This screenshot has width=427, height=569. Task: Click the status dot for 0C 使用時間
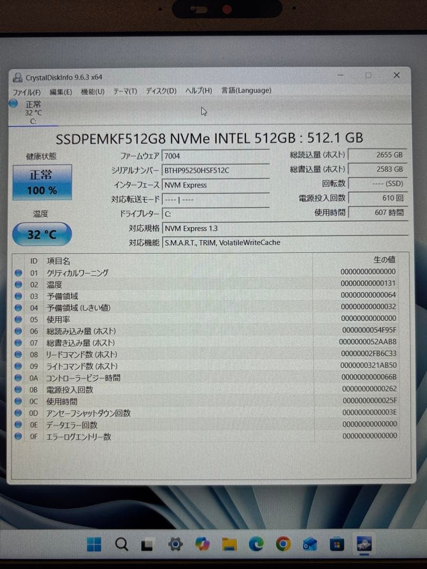coord(18,401)
